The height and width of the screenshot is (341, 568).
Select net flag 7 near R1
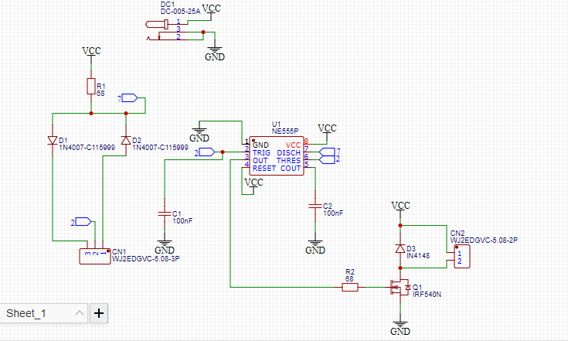pos(130,98)
